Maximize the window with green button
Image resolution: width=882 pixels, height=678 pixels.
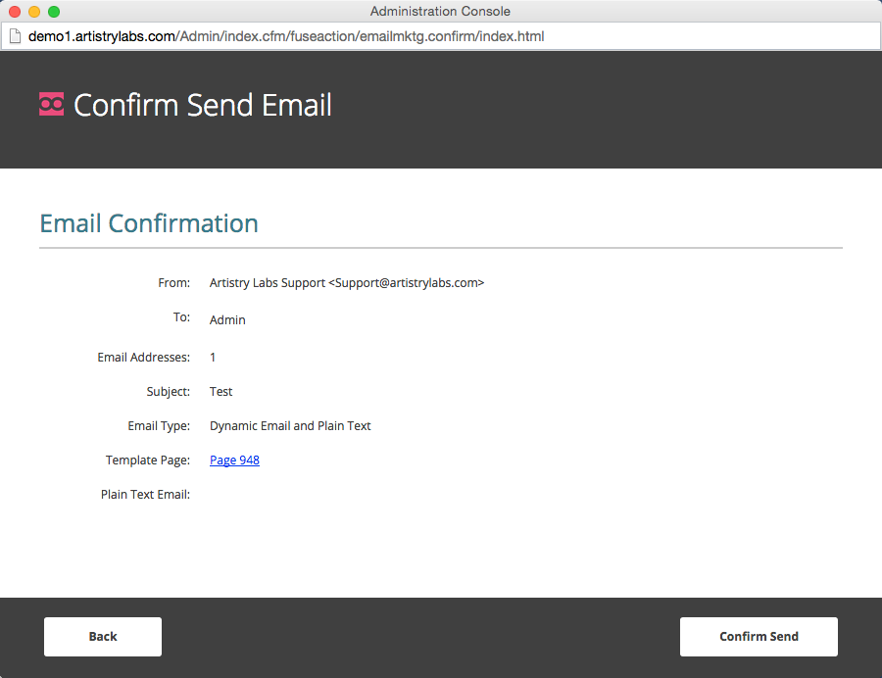coord(54,11)
